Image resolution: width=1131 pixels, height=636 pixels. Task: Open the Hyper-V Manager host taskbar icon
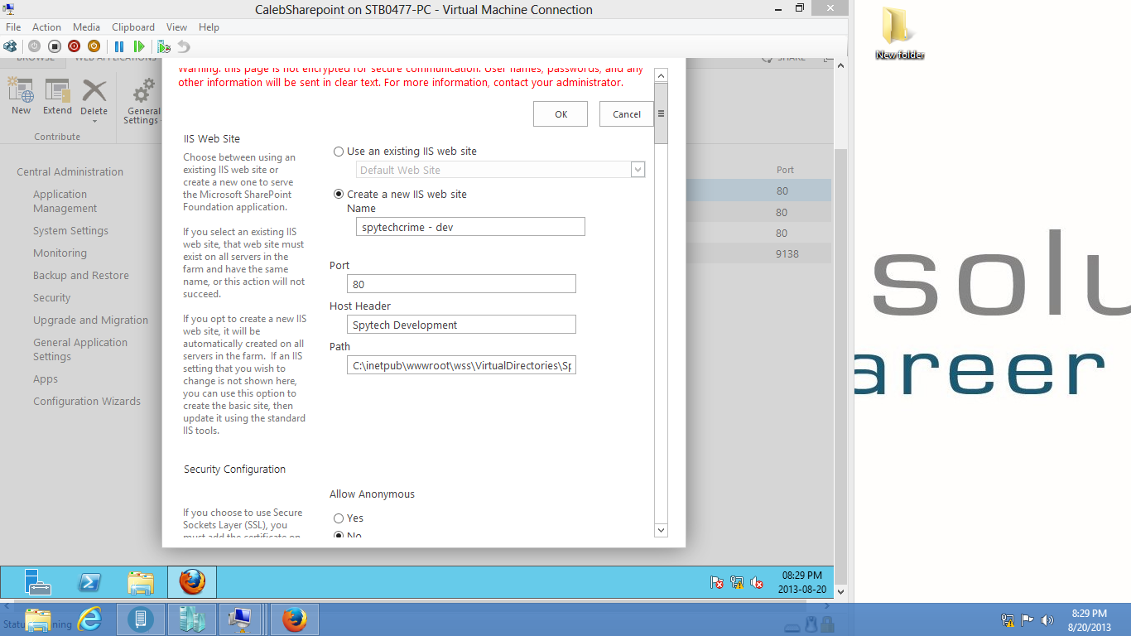[192, 619]
